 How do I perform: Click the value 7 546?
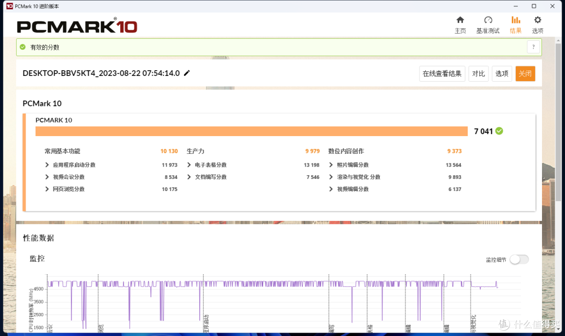pos(313,177)
